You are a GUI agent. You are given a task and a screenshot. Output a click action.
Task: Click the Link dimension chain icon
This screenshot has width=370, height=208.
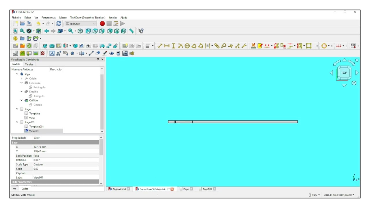click(217, 46)
